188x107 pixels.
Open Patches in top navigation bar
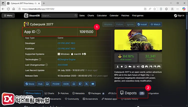(125, 15)
